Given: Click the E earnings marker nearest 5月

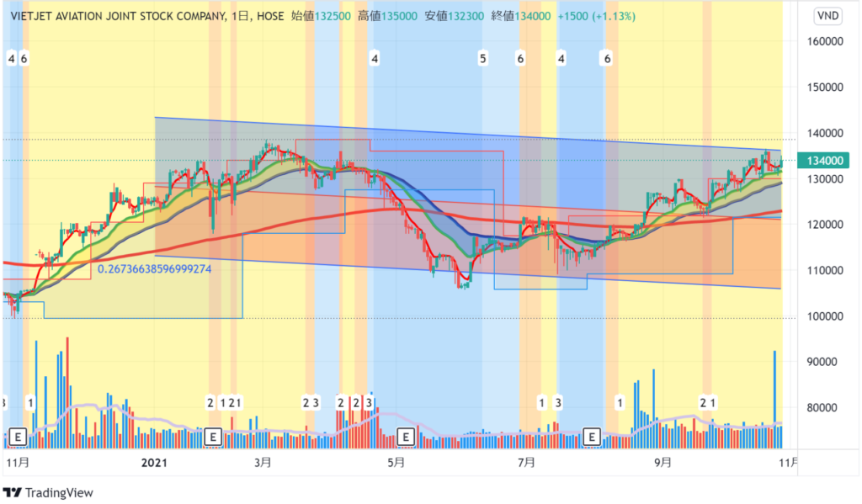Looking at the screenshot, I should point(406,438).
